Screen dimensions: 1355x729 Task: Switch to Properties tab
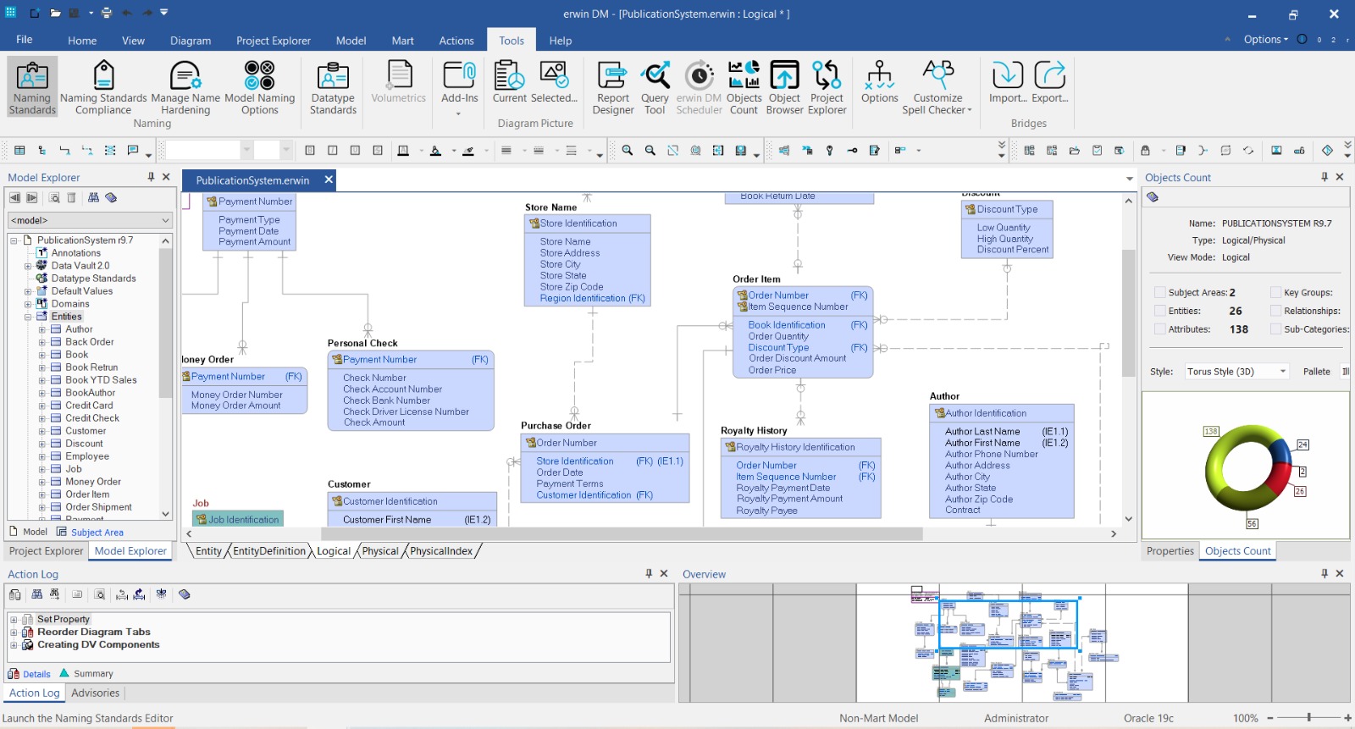1170,551
